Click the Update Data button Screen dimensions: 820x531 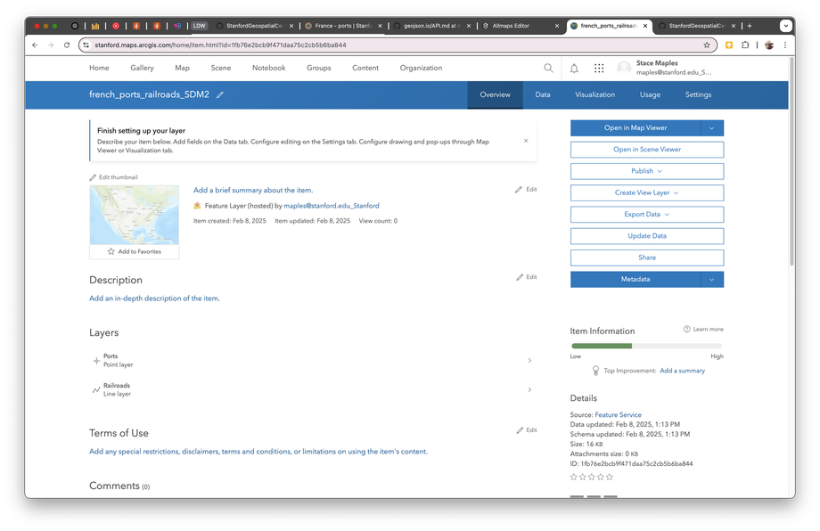[647, 236]
